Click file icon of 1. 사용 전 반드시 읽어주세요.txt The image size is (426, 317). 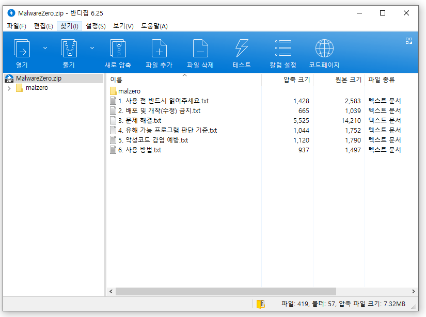point(113,101)
